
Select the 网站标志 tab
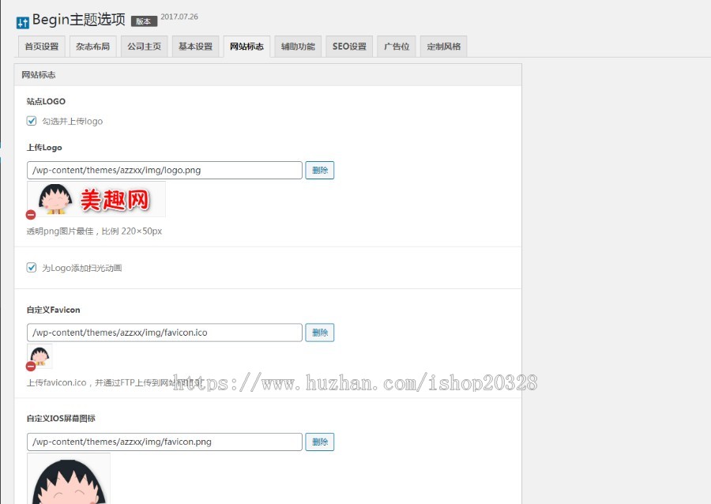click(x=246, y=47)
